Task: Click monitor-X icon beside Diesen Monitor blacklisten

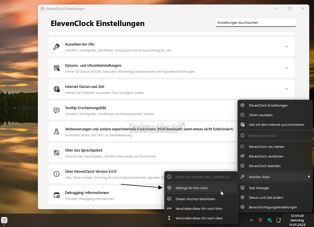Action: click(169, 199)
